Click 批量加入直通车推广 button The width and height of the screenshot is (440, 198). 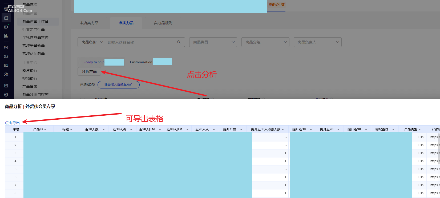coord(119,85)
